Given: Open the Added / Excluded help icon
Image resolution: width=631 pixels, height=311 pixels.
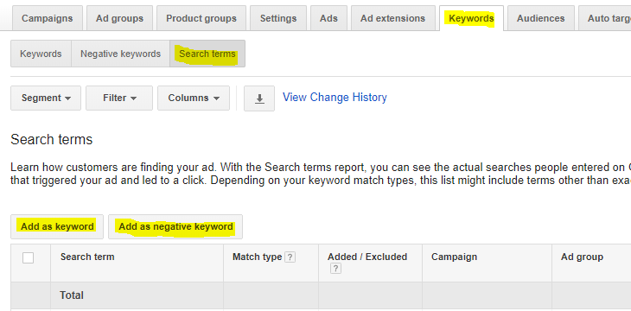Looking at the screenshot, I should pyautogui.click(x=335, y=269).
